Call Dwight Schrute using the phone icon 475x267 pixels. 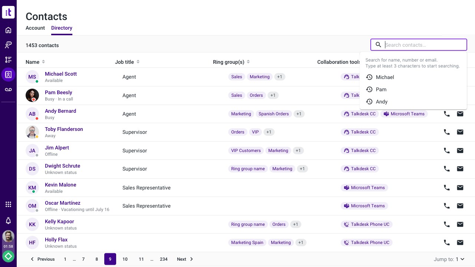coord(447,169)
